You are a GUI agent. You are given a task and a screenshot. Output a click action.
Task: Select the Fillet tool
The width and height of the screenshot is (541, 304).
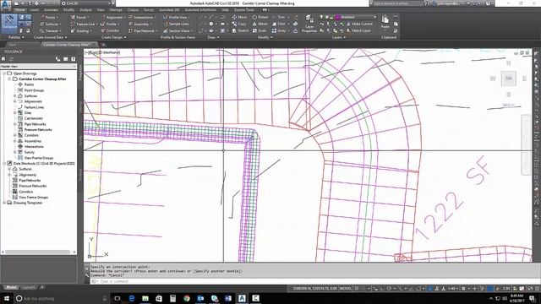pos(280,24)
